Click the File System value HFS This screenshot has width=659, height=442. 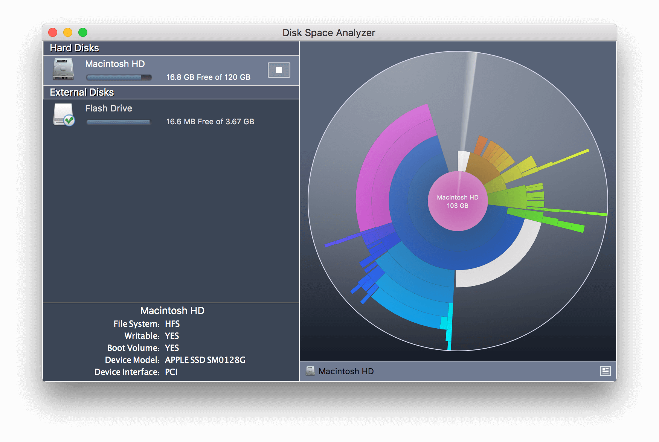(x=172, y=324)
